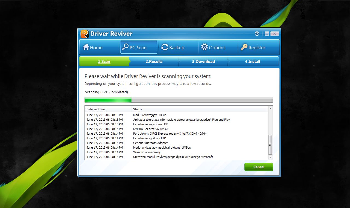This screenshot has height=208, width=350.
Task: Select the 1.Scan step
Action: click(104, 62)
